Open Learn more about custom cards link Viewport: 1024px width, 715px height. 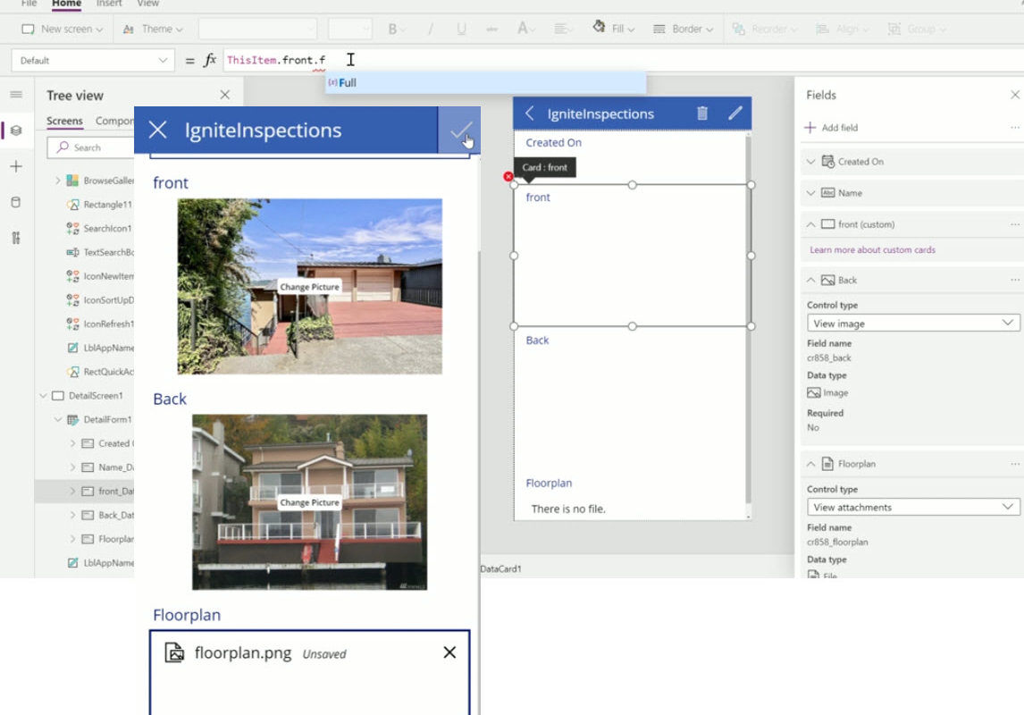pyautogui.click(x=872, y=249)
